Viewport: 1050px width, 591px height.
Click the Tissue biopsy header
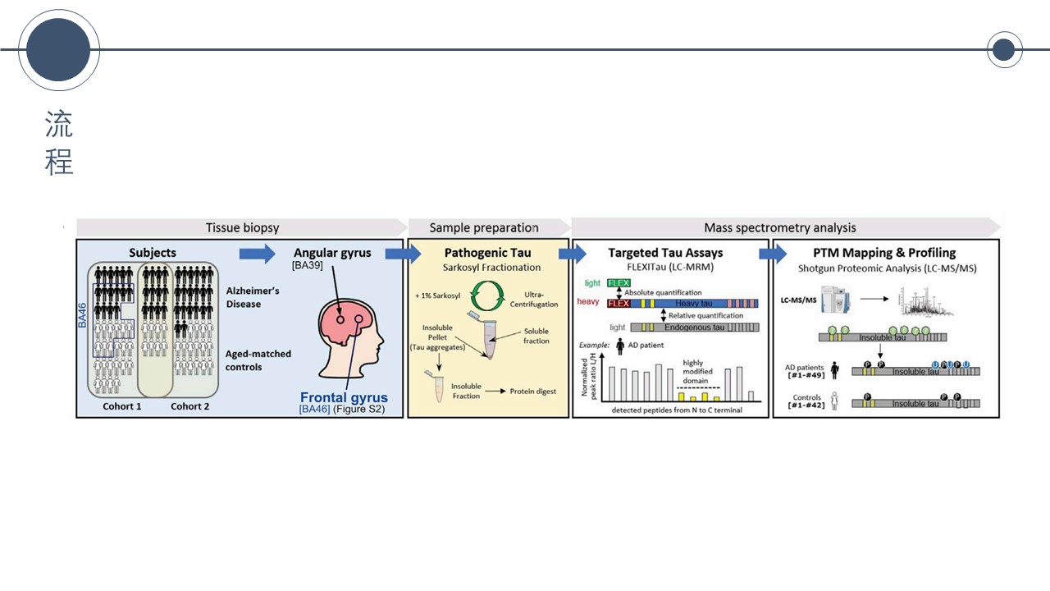242,227
